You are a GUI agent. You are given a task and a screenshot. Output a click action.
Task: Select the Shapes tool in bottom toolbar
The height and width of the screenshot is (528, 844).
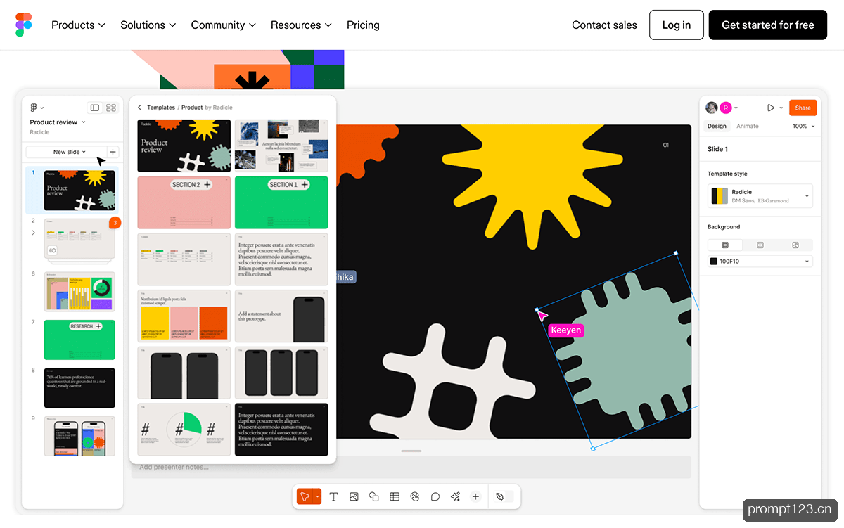point(374,496)
